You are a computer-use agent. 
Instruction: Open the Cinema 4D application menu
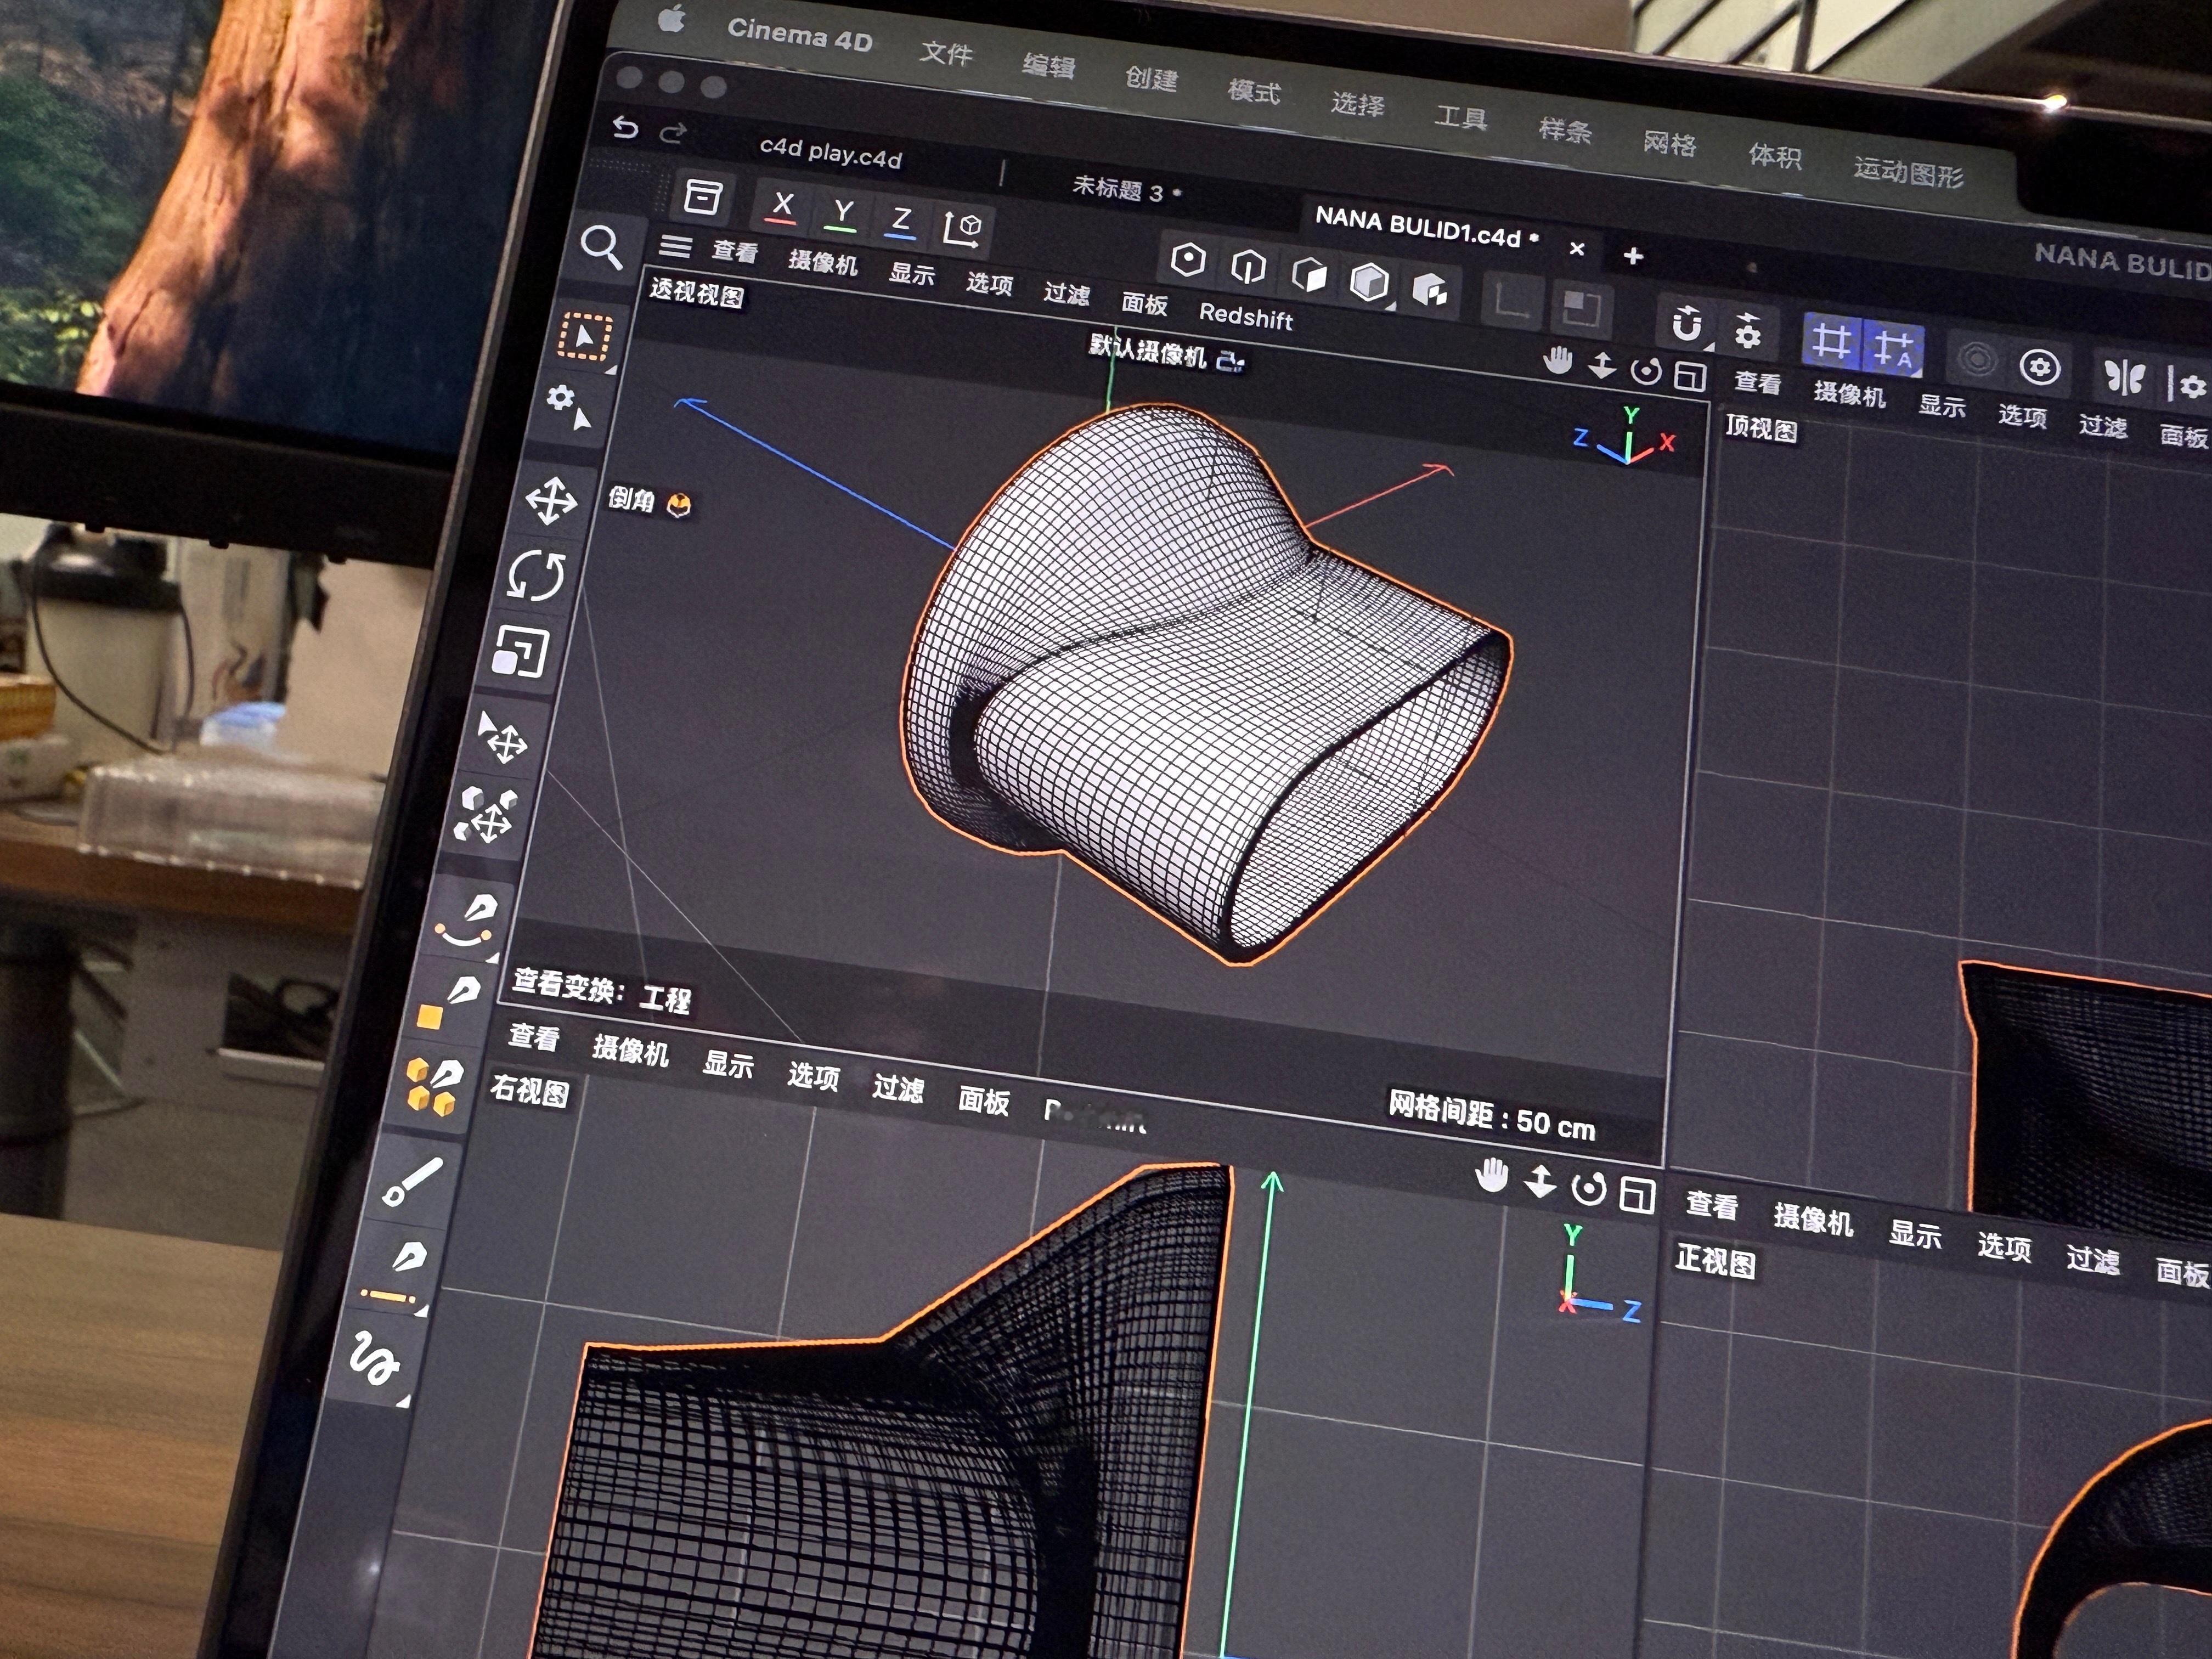click(800, 34)
